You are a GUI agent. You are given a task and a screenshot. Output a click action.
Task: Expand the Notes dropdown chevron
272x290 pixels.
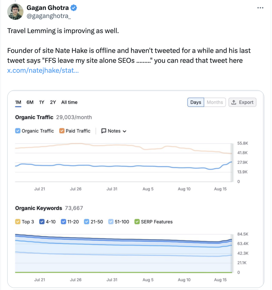point(124,131)
